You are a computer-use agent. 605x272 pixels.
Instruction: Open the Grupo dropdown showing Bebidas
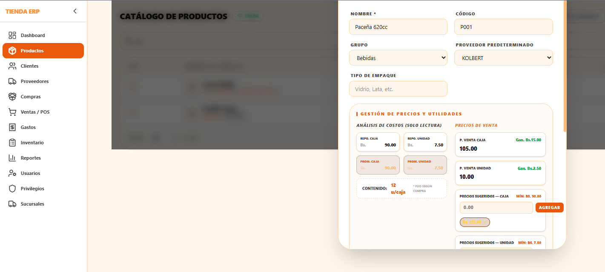point(398,58)
